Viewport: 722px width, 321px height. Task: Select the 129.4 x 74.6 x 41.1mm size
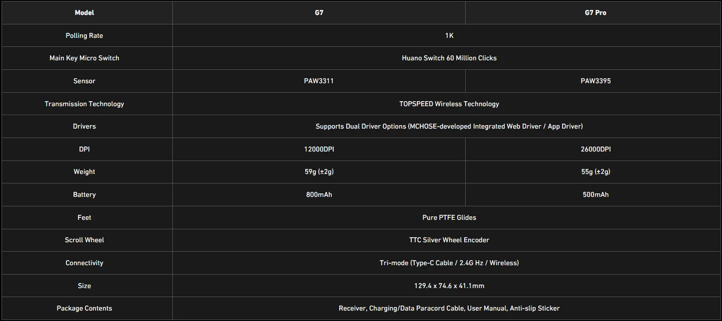click(449, 286)
